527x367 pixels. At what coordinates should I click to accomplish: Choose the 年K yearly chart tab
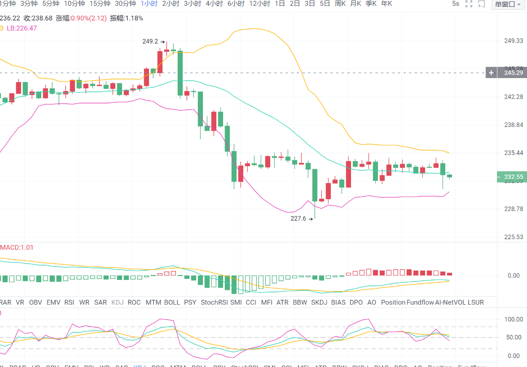pos(386,4)
